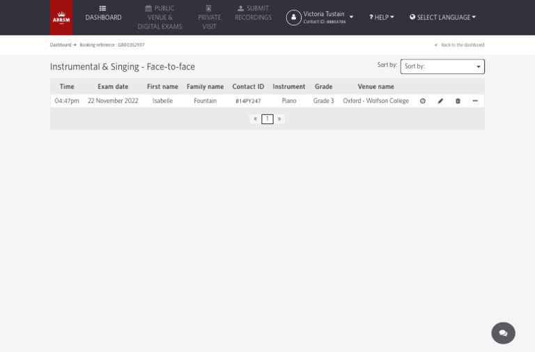Screen dimensions: 535x352
Task: Go to previous page of results
Action: pos(255,118)
